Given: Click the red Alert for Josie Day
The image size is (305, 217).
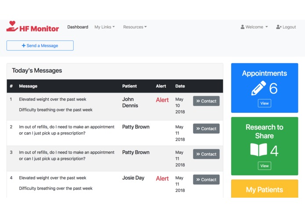Looking at the screenshot, I should click(162, 178).
